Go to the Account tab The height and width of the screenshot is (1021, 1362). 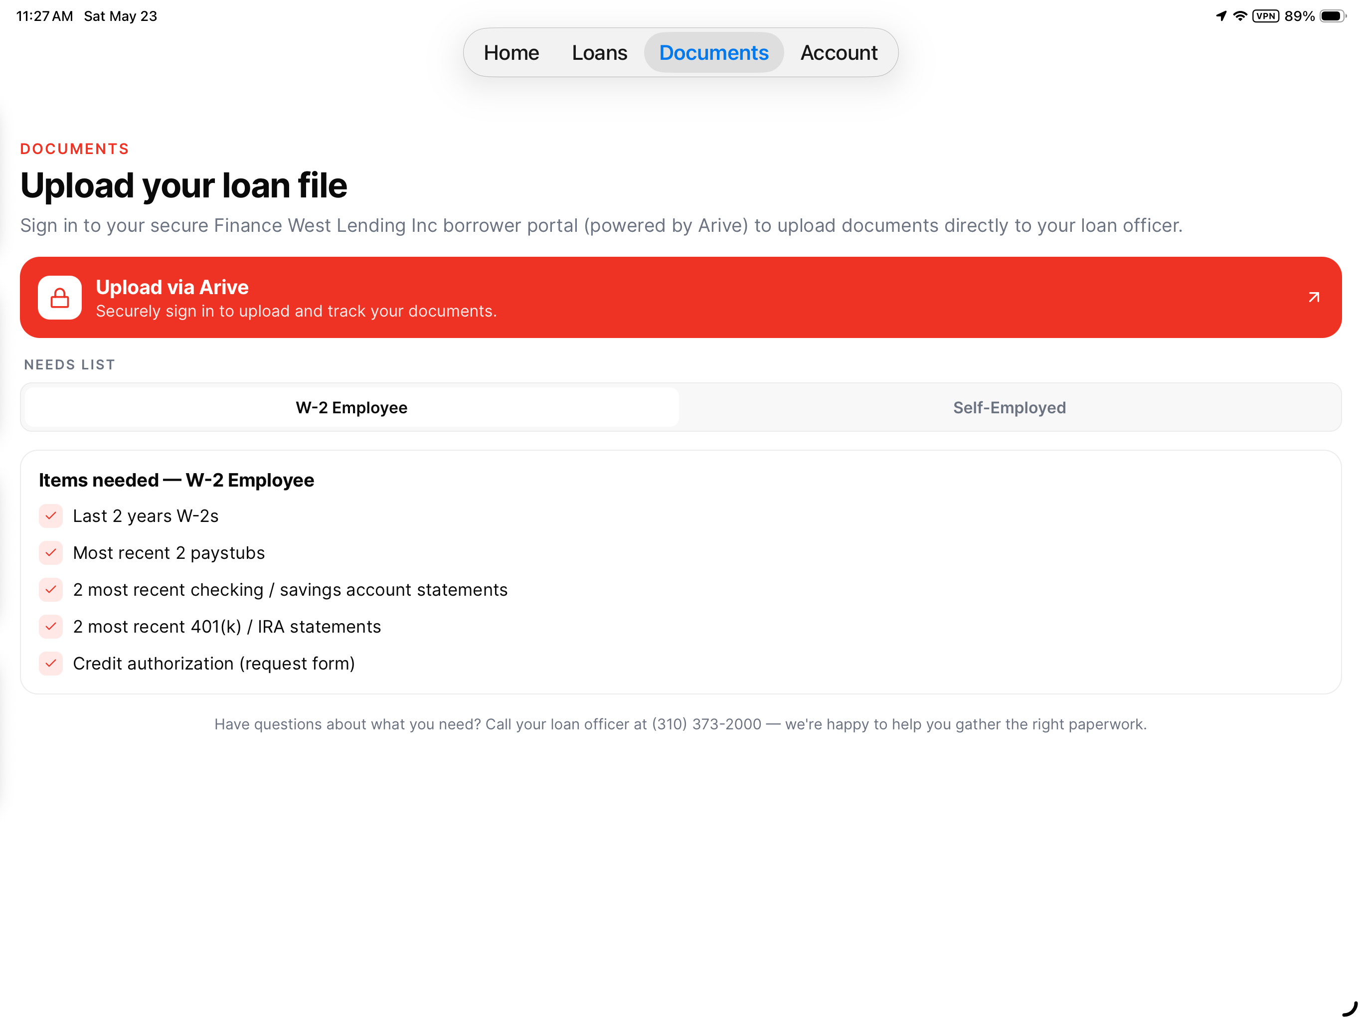839,52
